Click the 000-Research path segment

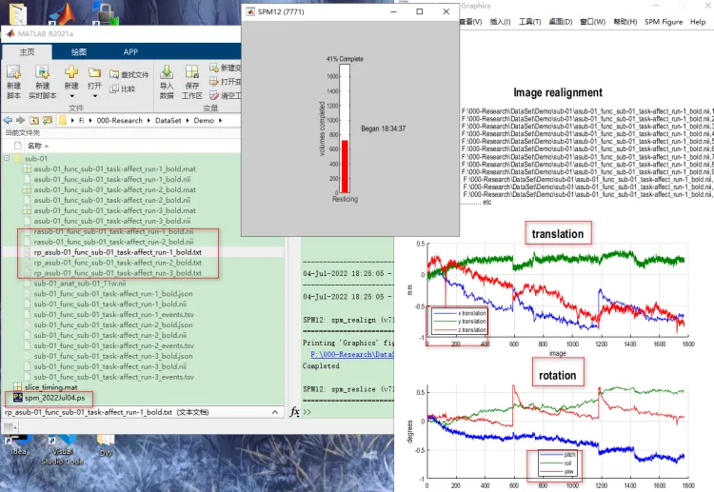click(x=119, y=121)
